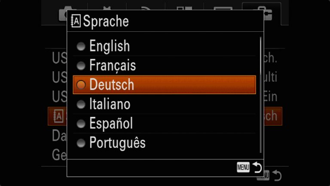Select the English radio button
Screen dimensions: 330x186
tap(81, 46)
